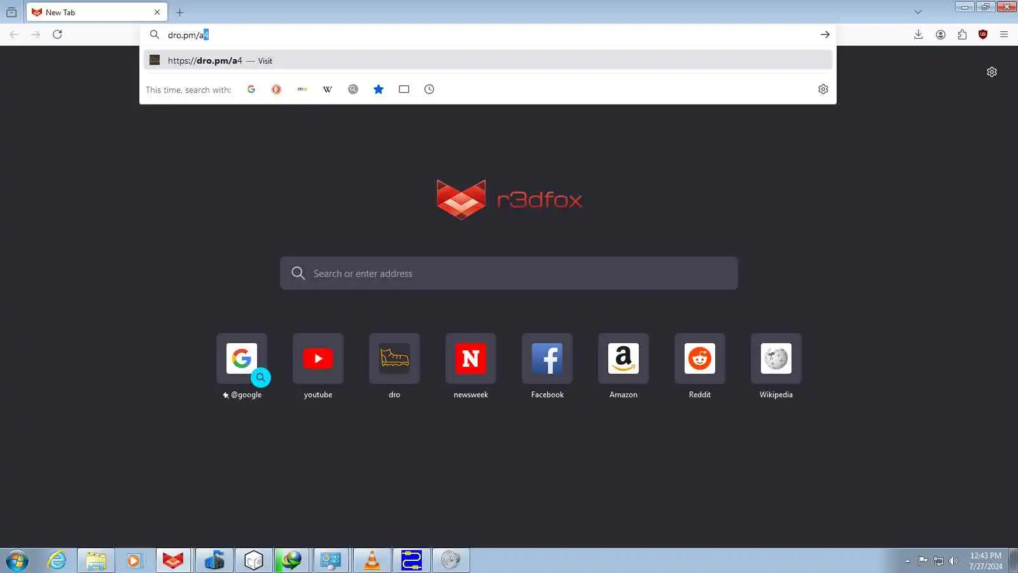The height and width of the screenshot is (573, 1018).
Task: Search bookmarks with star icon
Action: coord(379,89)
